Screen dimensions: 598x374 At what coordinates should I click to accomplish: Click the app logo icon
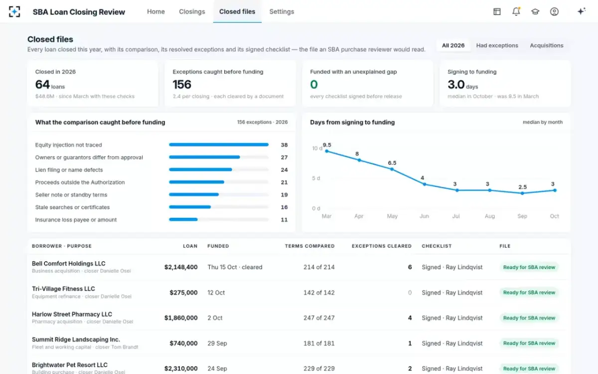[14, 11]
